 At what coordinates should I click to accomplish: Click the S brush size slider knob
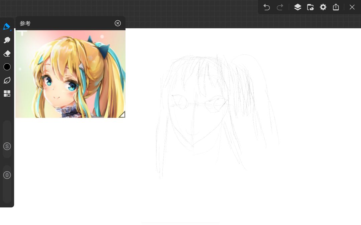(x=7, y=146)
